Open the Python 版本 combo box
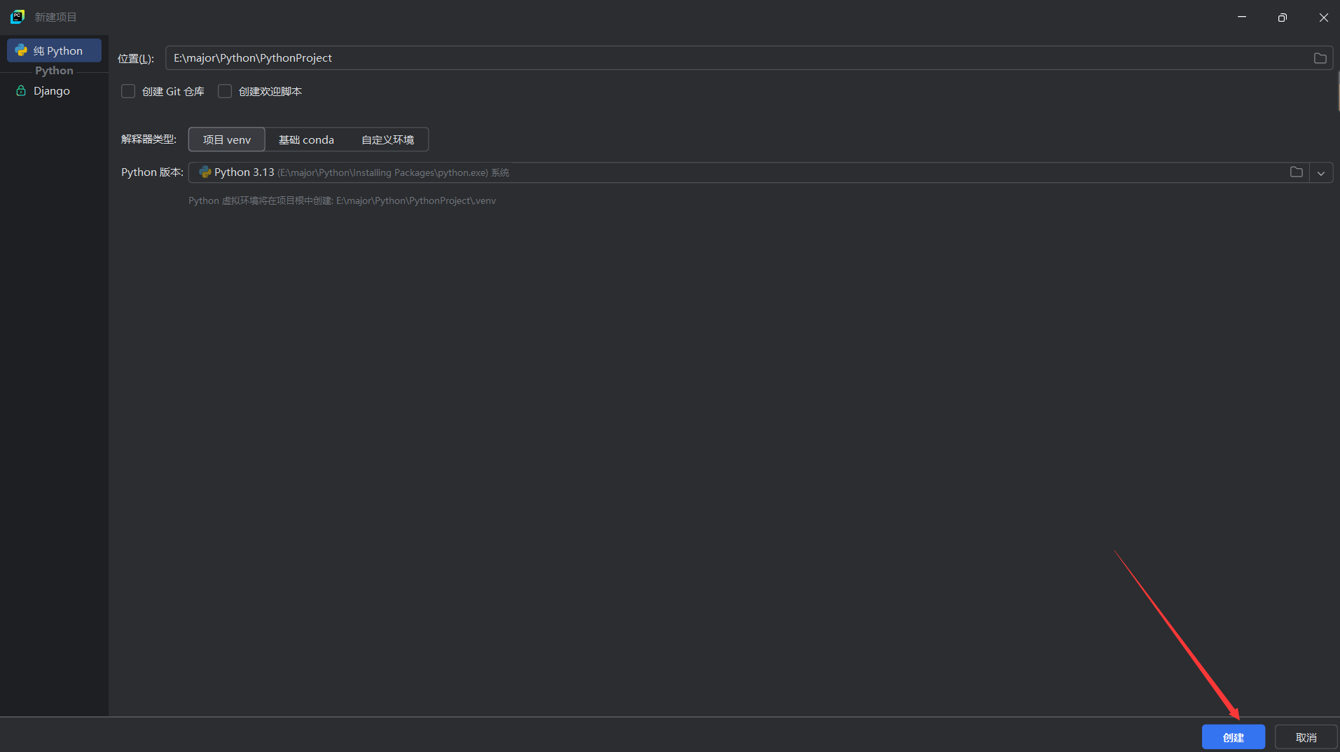The image size is (1340, 752). click(760, 172)
